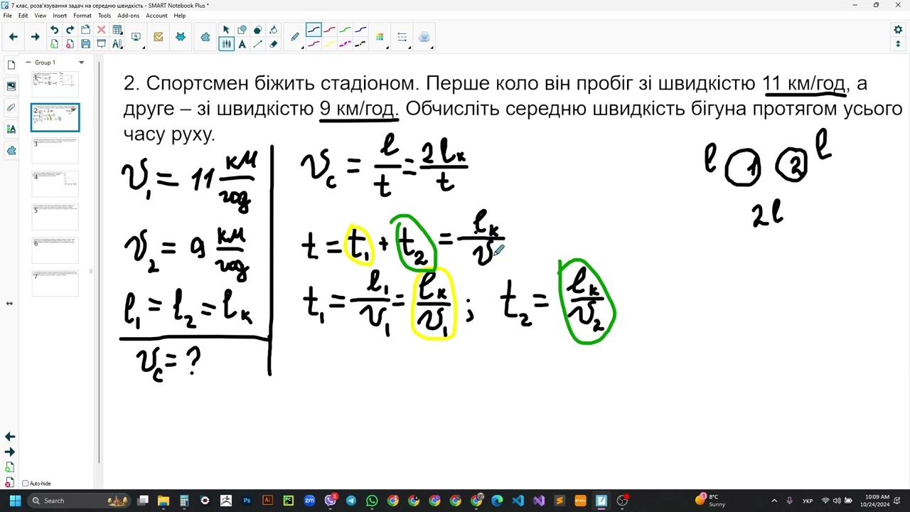Open transparency options dropdown

[424, 37]
